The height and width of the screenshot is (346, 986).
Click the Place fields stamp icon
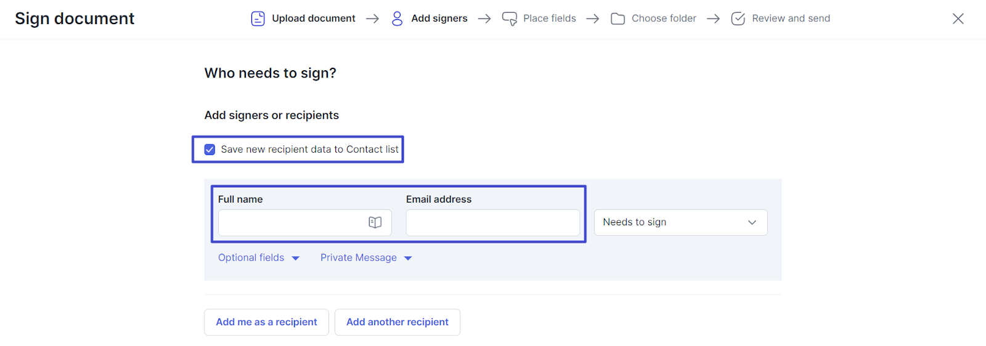point(509,18)
